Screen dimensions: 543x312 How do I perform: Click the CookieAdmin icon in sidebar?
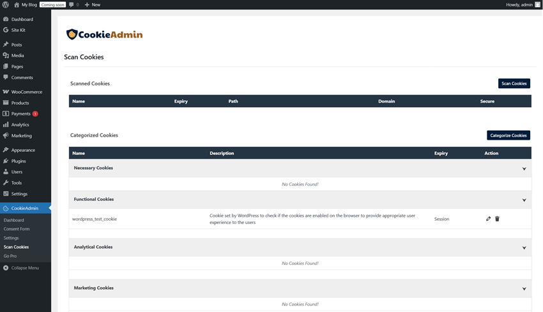coord(6,208)
